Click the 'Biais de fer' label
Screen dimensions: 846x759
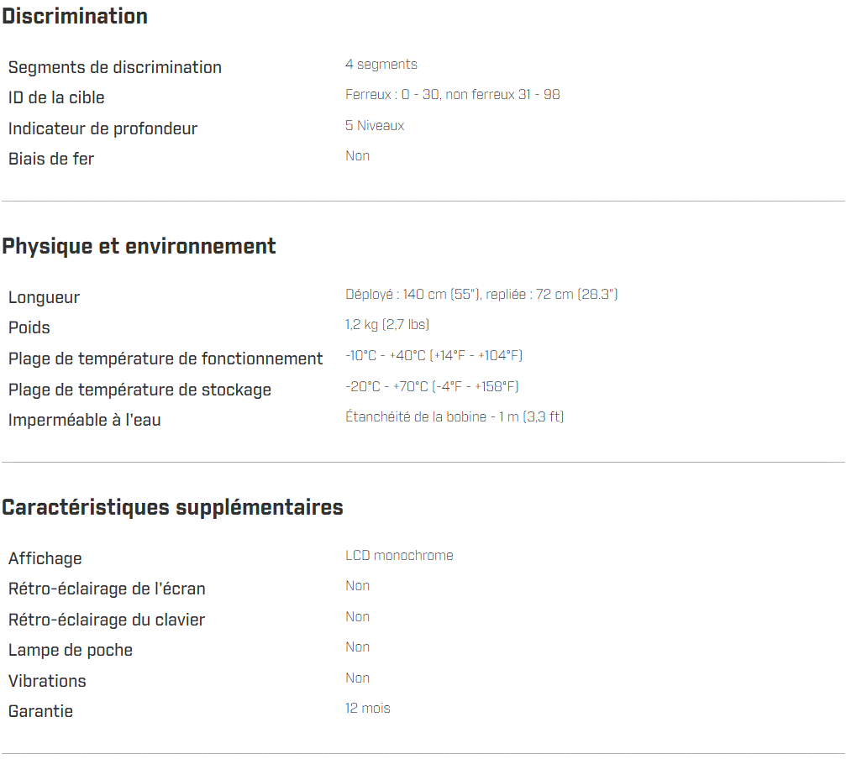[x=51, y=159]
